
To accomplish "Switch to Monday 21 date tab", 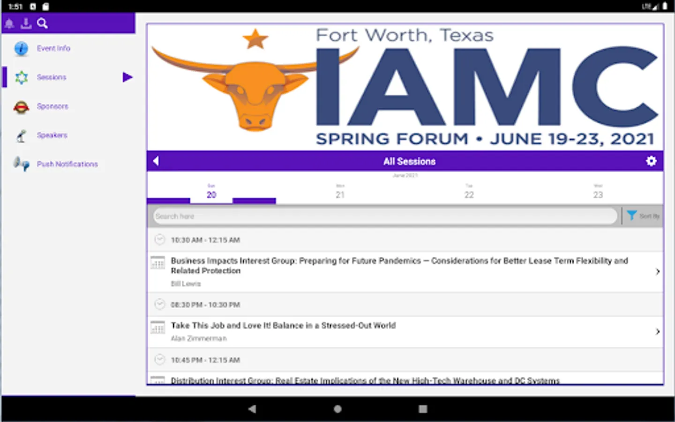I will point(340,191).
